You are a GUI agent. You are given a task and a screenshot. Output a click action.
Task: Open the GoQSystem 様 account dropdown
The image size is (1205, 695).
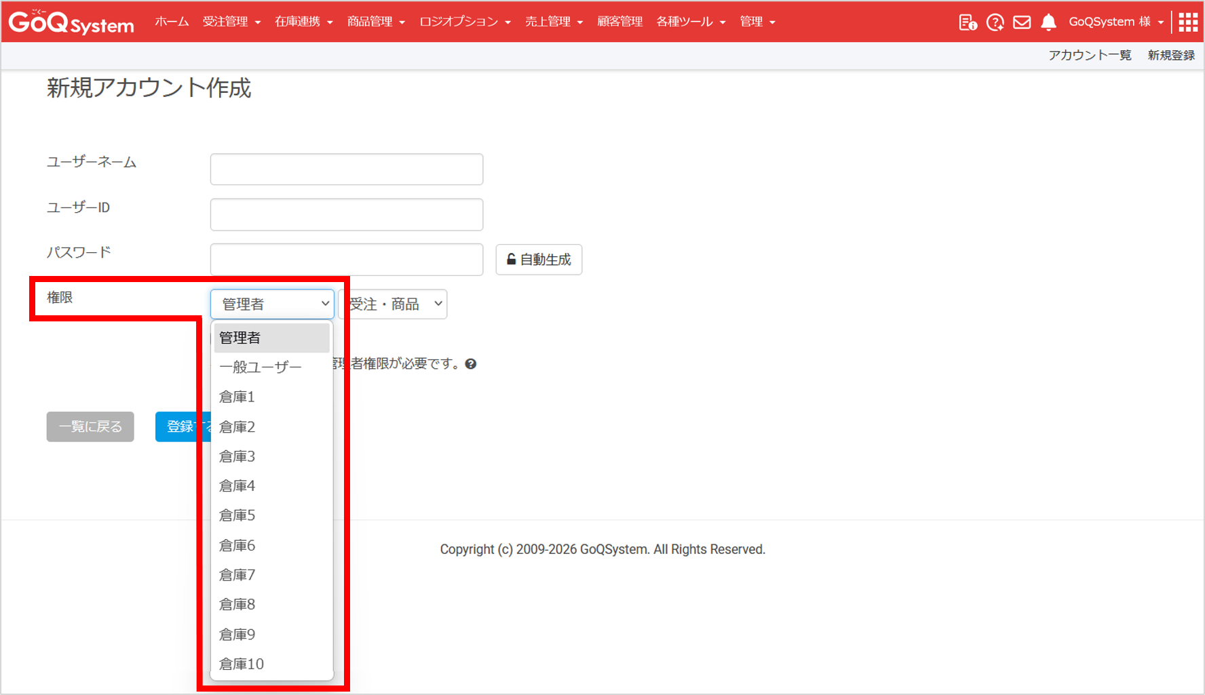(x=1116, y=22)
